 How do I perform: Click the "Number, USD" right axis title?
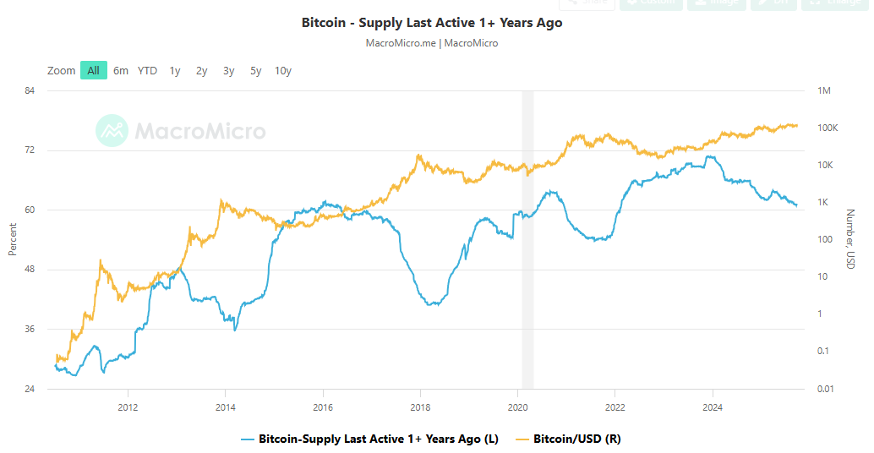click(850, 240)
